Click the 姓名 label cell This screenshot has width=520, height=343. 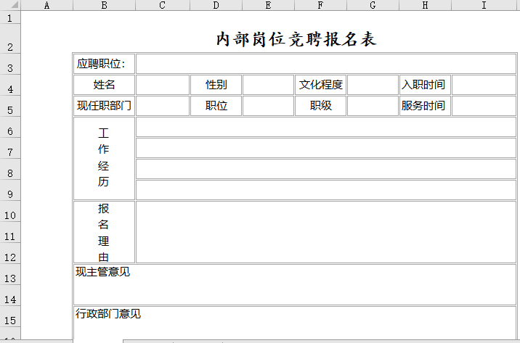point(104,85)
